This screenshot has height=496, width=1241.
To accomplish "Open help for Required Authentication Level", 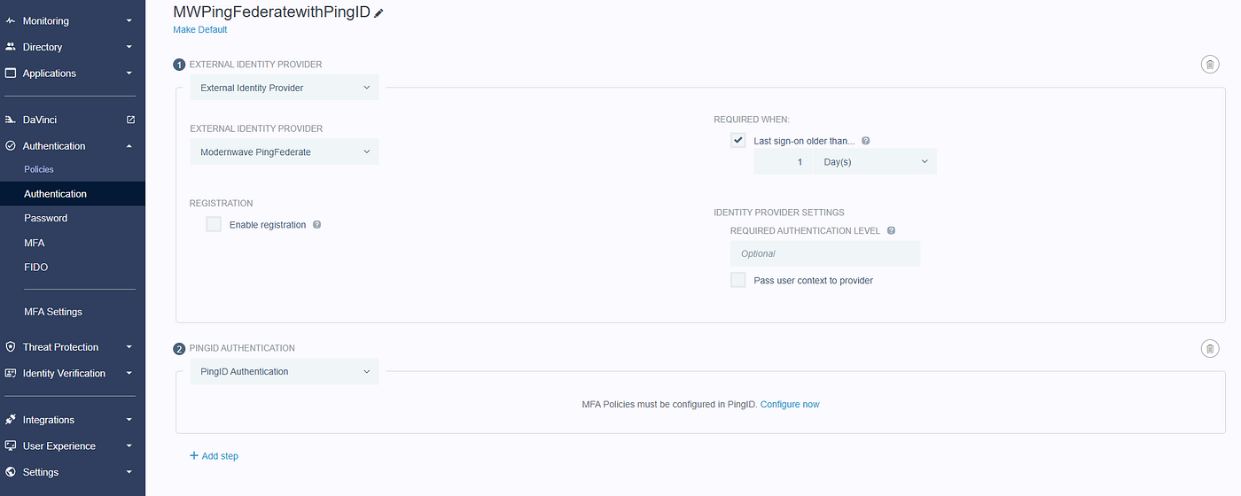I will [x=891, y=230].
